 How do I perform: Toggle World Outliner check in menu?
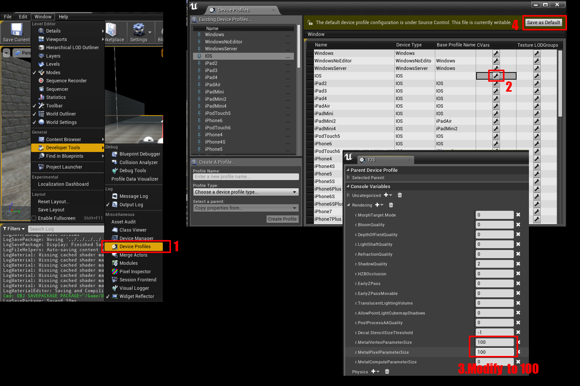pos(34,114)
